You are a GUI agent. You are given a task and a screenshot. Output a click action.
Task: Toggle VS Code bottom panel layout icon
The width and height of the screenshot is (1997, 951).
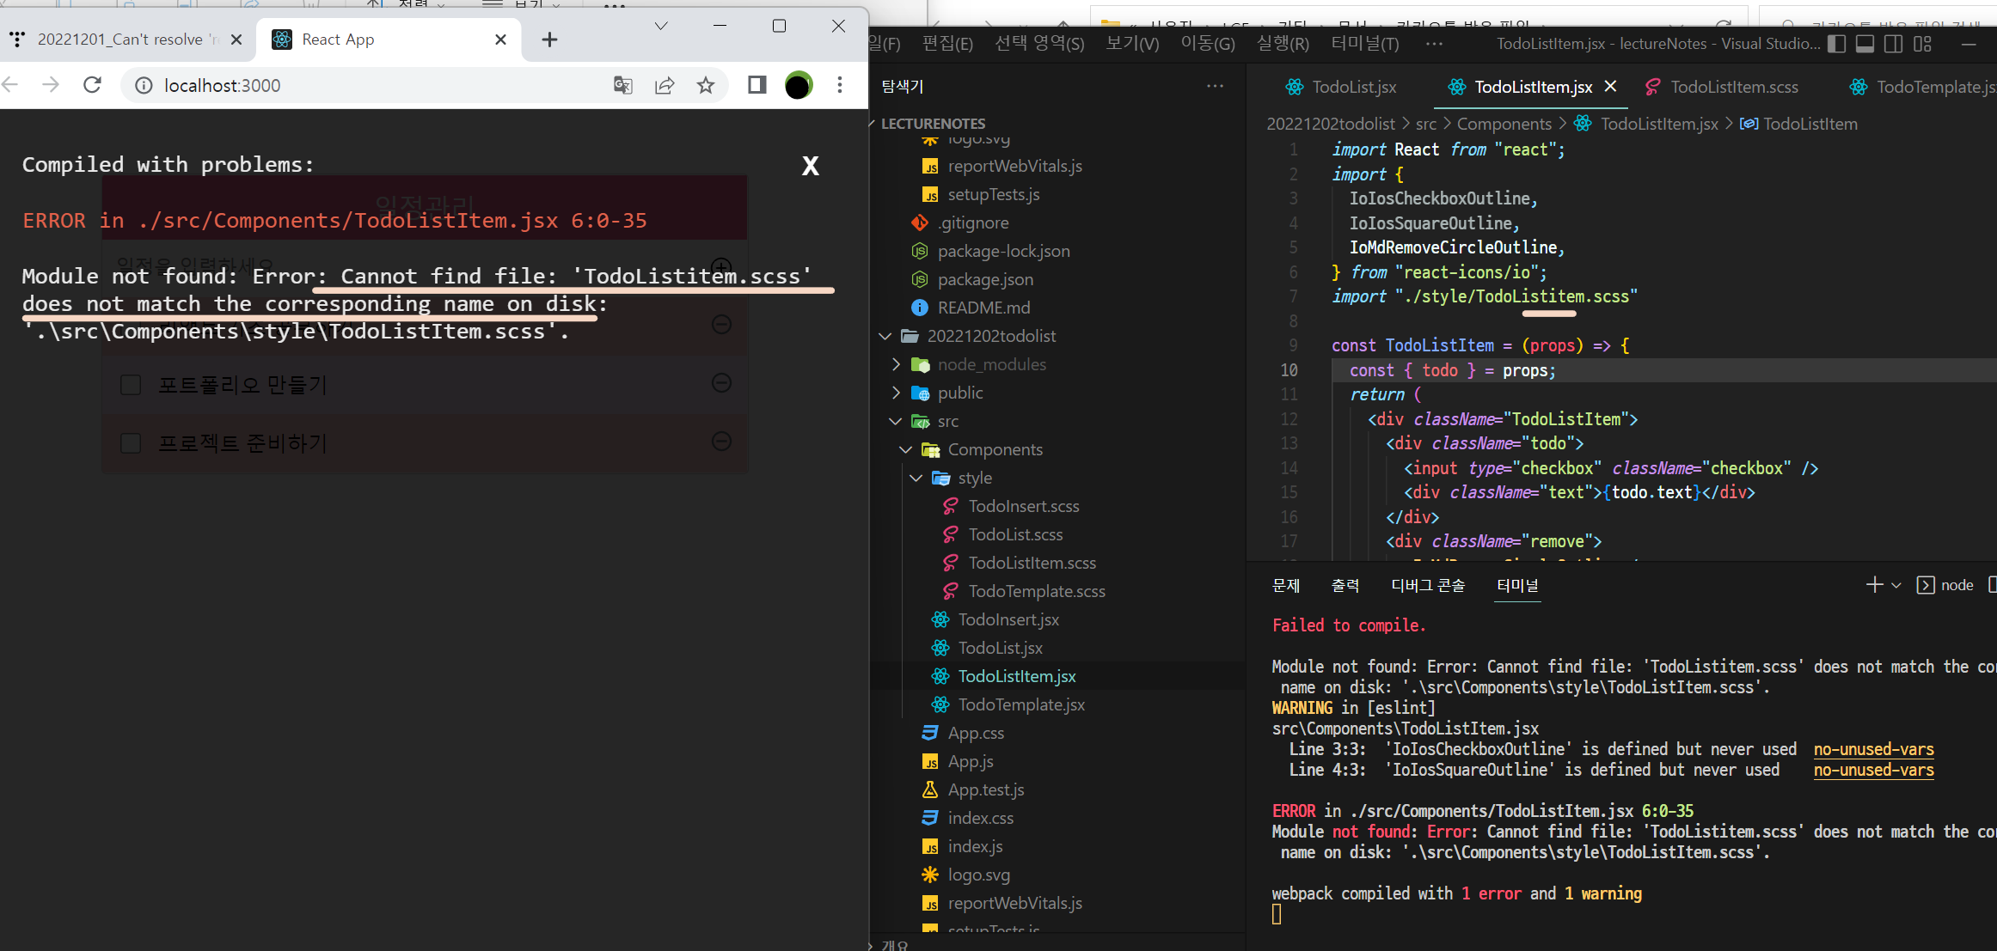click(1865, 44)
